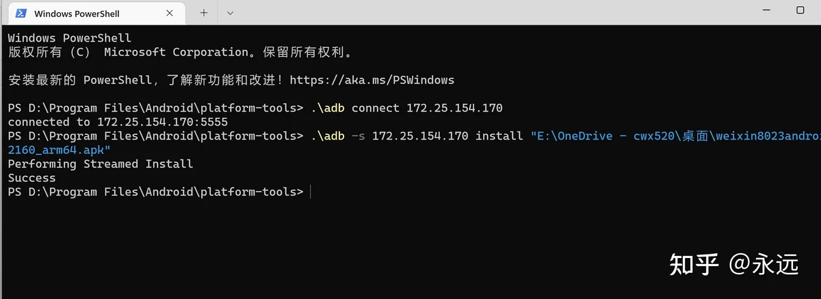Image resolution: width=821 pixels, height=299 pixels.
Task: Click the Success output line
Action: pos(31,178)
